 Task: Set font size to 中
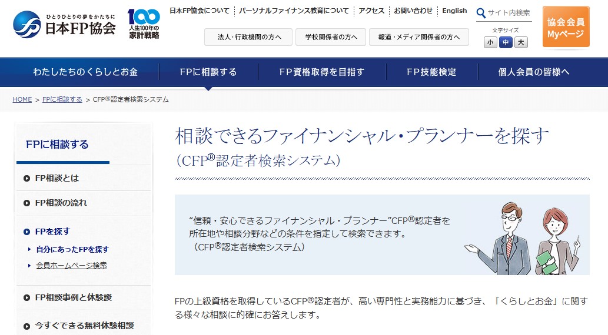click(x=506, y=42)
